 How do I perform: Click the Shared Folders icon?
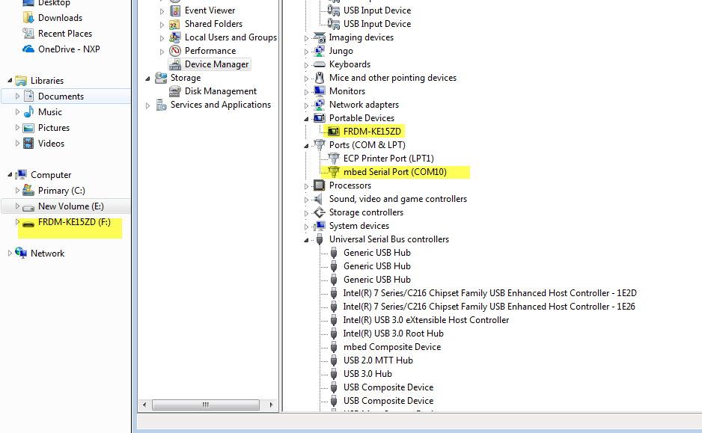point(175,24)
